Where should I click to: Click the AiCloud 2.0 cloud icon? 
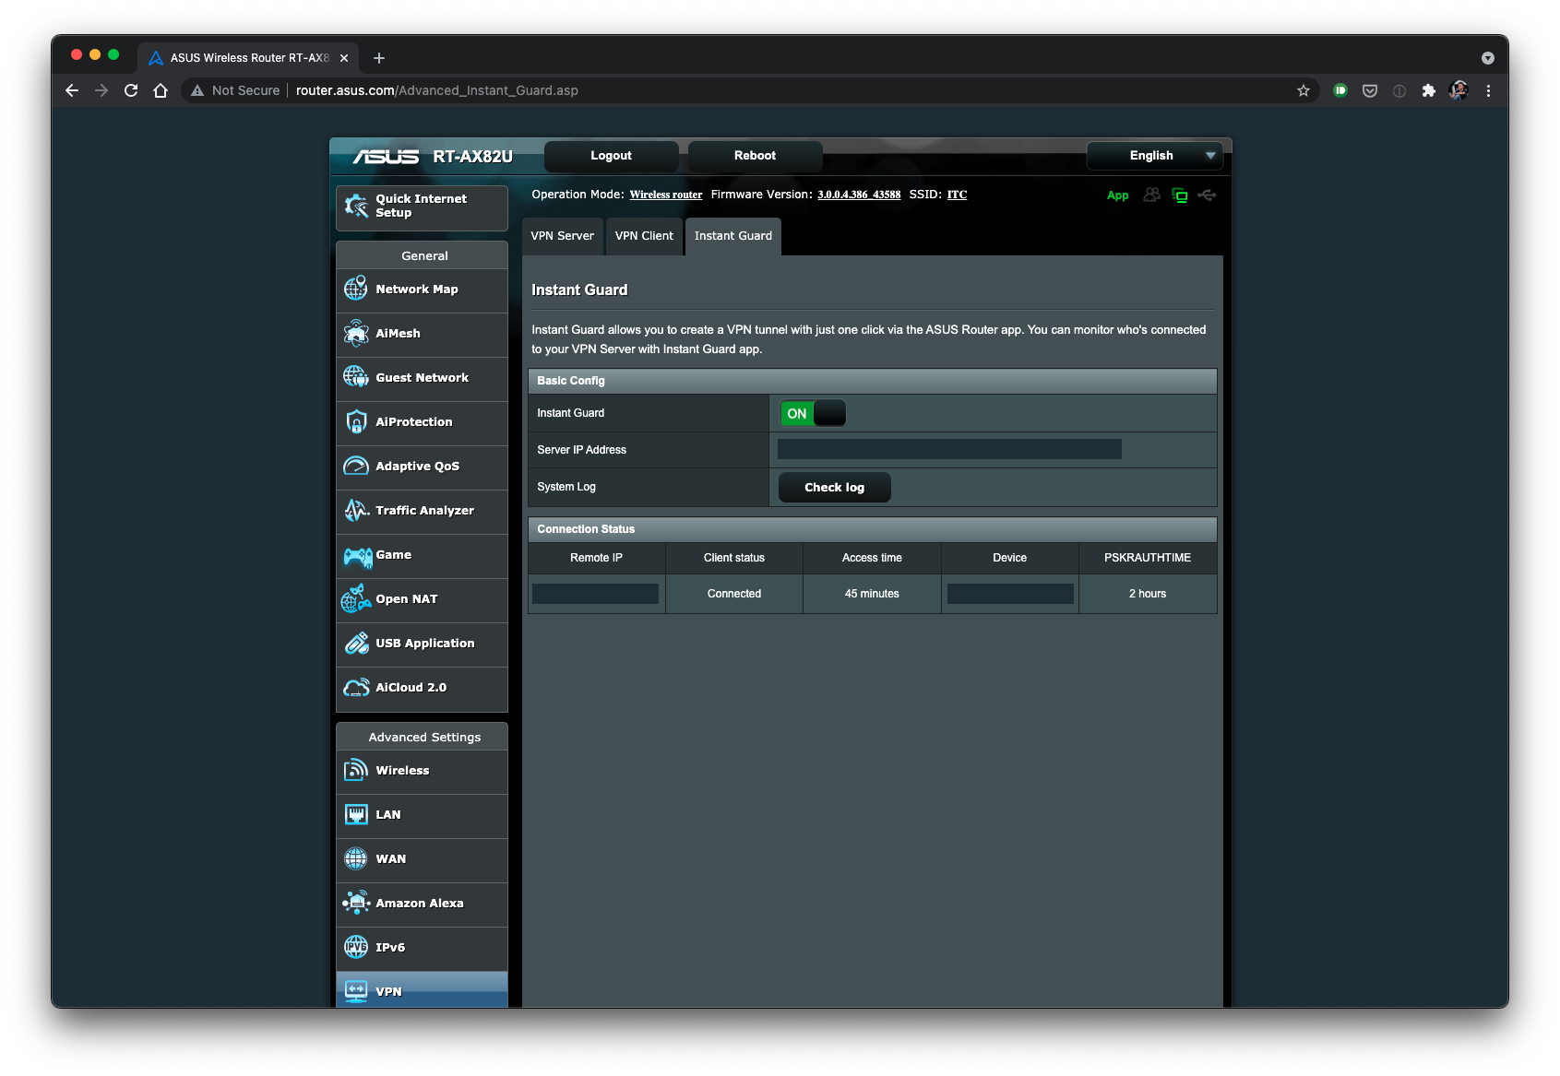point(356,687)
